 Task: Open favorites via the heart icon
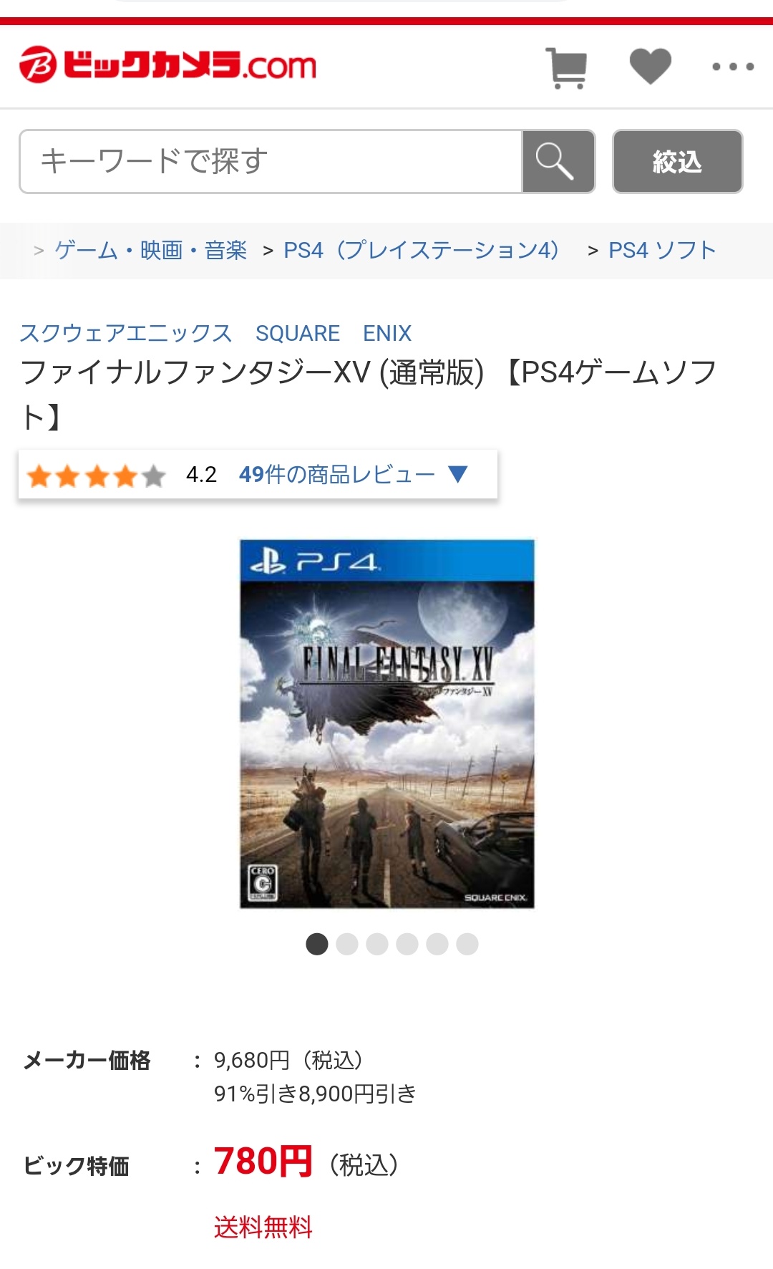click(x=650, y=66)
